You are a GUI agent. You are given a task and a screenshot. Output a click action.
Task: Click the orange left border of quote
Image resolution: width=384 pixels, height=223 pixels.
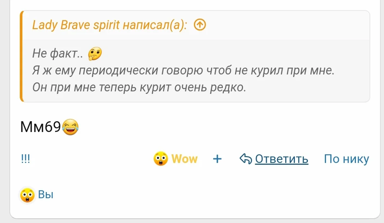coord(21,56)
